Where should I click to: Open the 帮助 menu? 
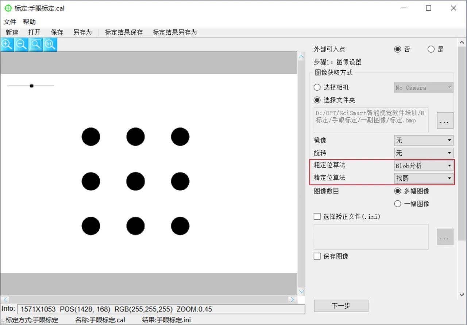point(29,22)
